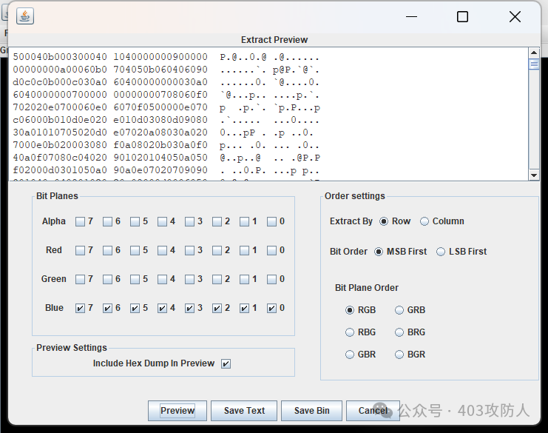Select GBR bit plane order
The height and width of the screenshot is (433, 548).
[350, 355]
